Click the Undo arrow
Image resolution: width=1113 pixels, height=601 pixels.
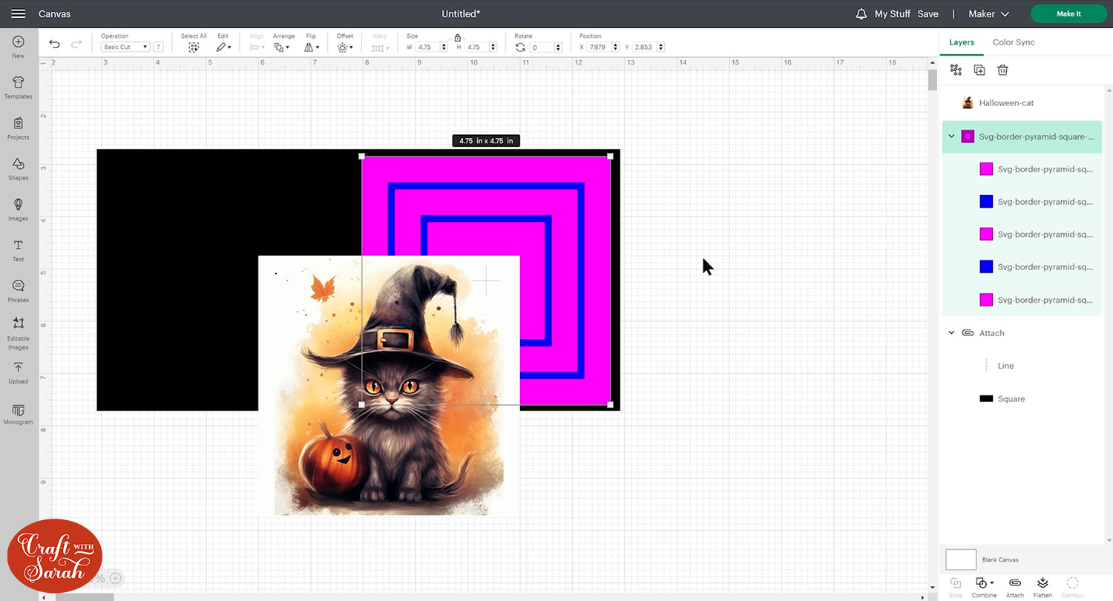tap(54, 45)
